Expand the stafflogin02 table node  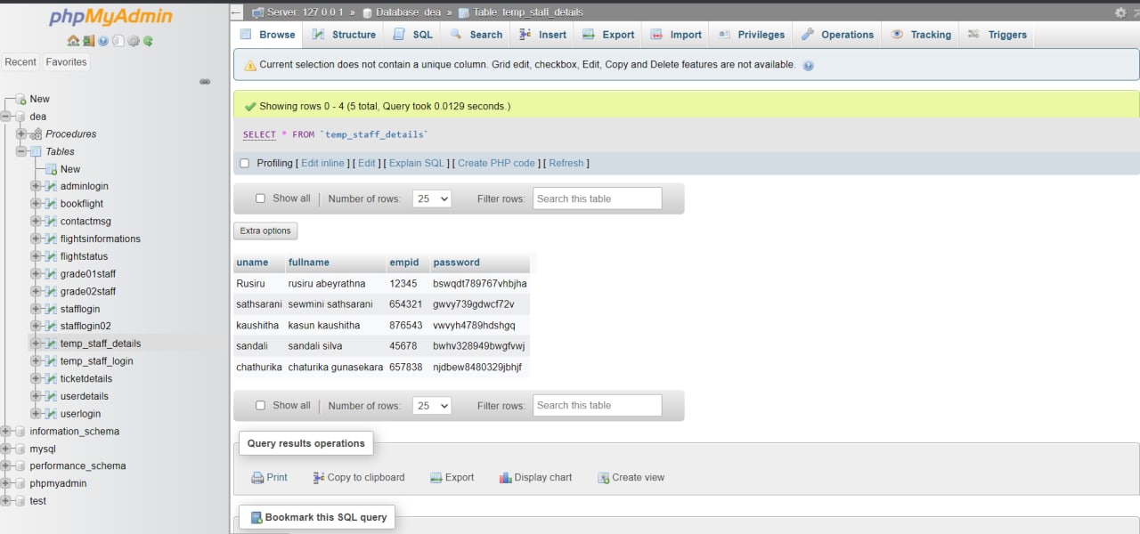pos(36,327)
